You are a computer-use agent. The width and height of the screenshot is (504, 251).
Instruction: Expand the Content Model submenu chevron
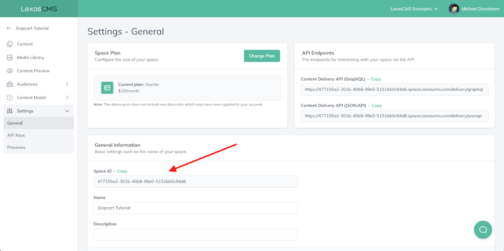67,97
